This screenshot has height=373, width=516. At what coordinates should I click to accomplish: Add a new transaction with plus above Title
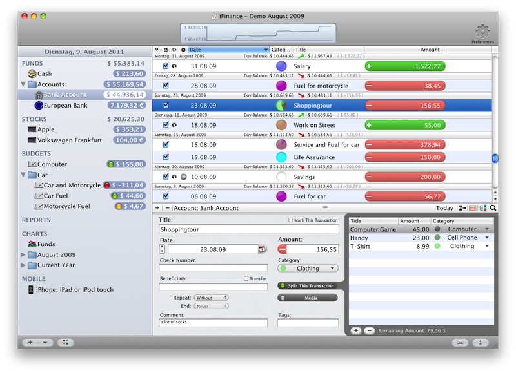[x=157, y=208]
